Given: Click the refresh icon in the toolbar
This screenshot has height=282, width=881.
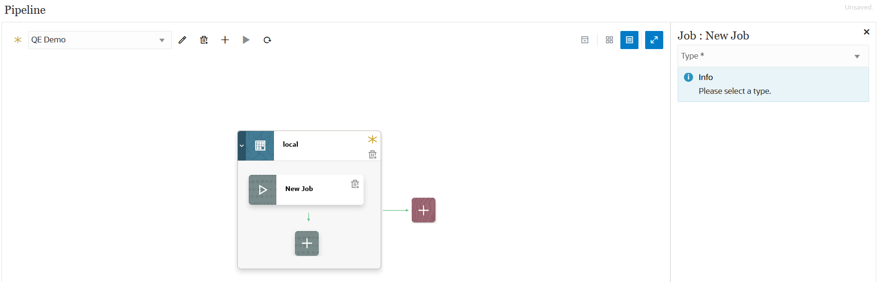Looking at the screenshot, I should coord(267,40).
